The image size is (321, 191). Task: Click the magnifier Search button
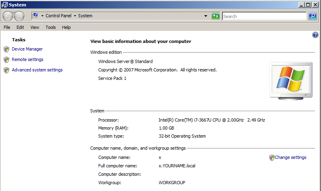click(313, 16)
